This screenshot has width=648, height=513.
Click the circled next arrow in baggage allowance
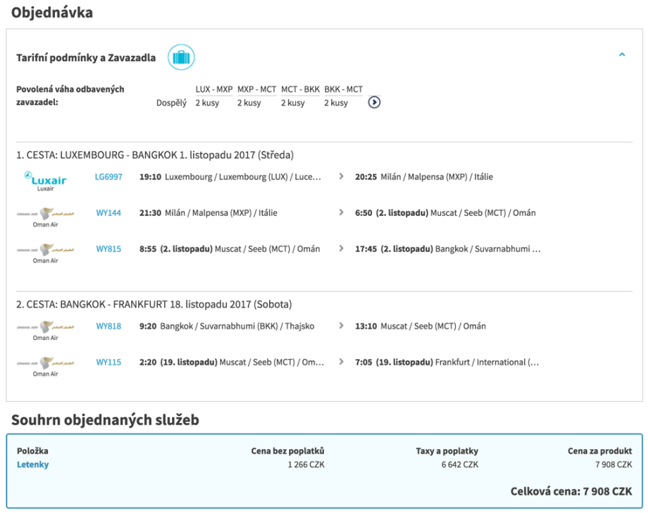(x=374, y=103)
